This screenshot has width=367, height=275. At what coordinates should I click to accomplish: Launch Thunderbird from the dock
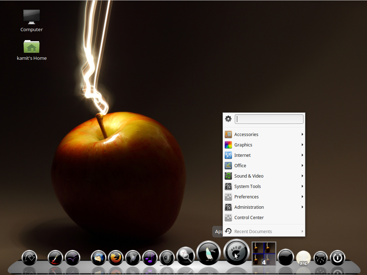(x=99, y=258)
